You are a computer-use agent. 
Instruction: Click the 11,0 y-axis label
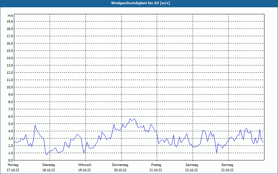click(10, 80)
